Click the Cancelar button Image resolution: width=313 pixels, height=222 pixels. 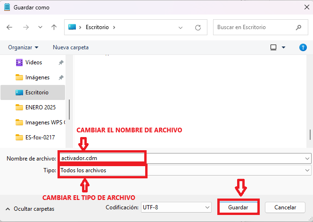(x=285, y=207)
